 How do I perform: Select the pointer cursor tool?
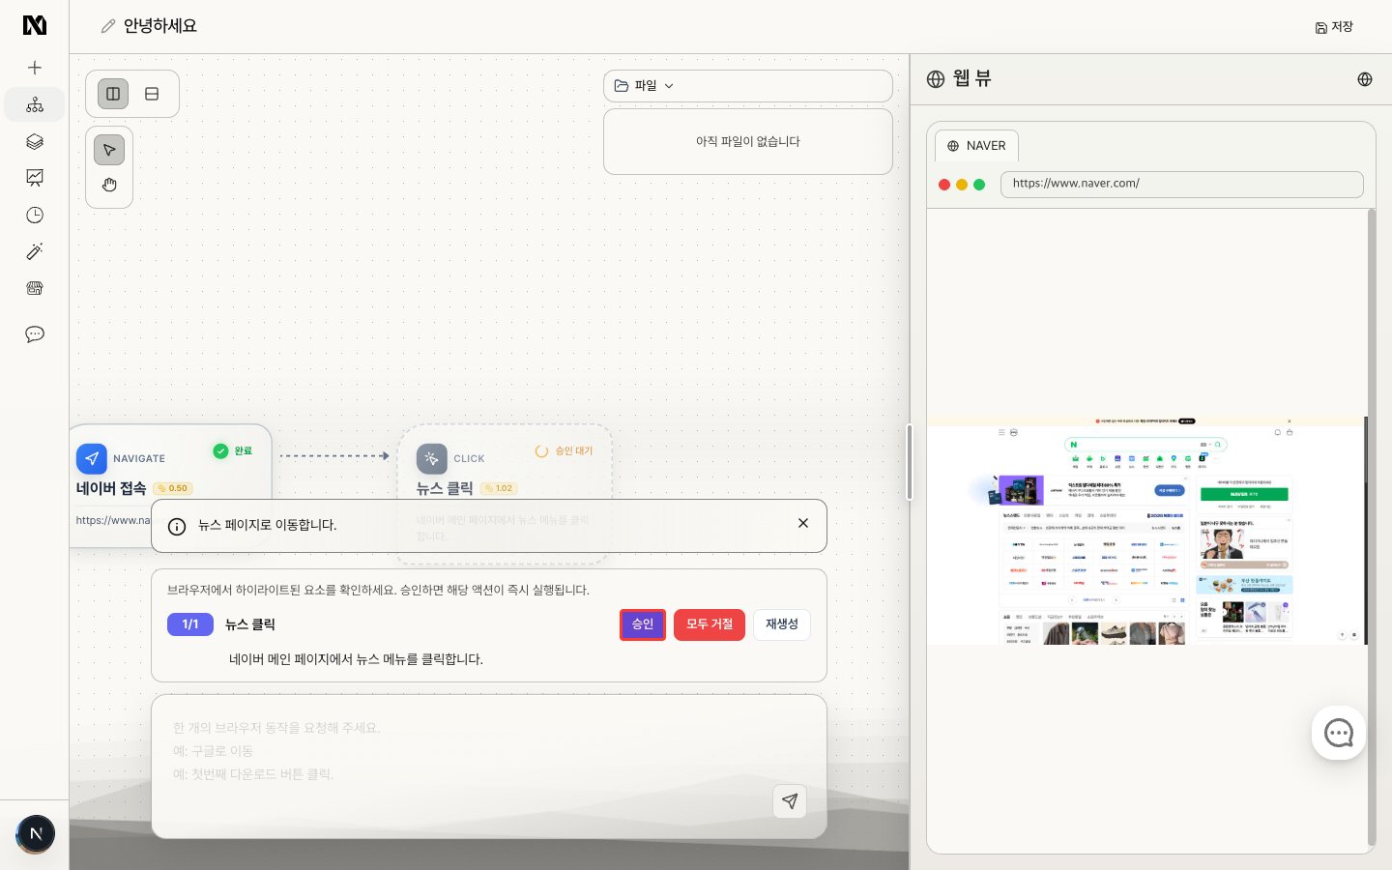109,150
